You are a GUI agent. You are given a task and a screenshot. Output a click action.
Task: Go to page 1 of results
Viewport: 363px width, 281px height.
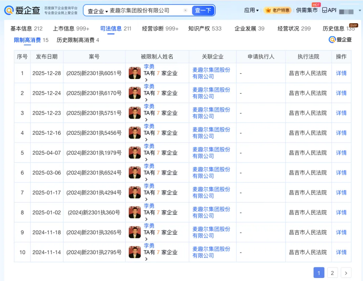[319, 273]
